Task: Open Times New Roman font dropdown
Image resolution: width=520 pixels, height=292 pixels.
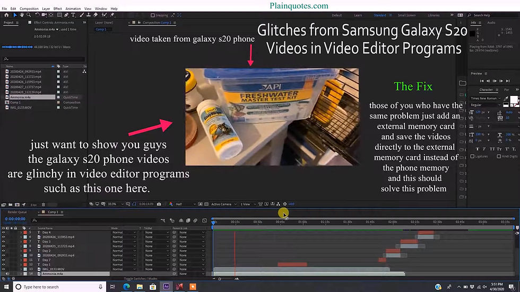Action: coord(486,99)
